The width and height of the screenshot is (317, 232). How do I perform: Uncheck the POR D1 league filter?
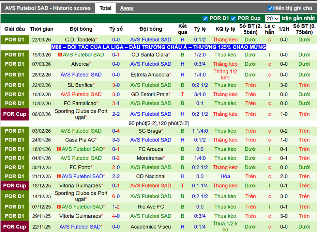205,18
